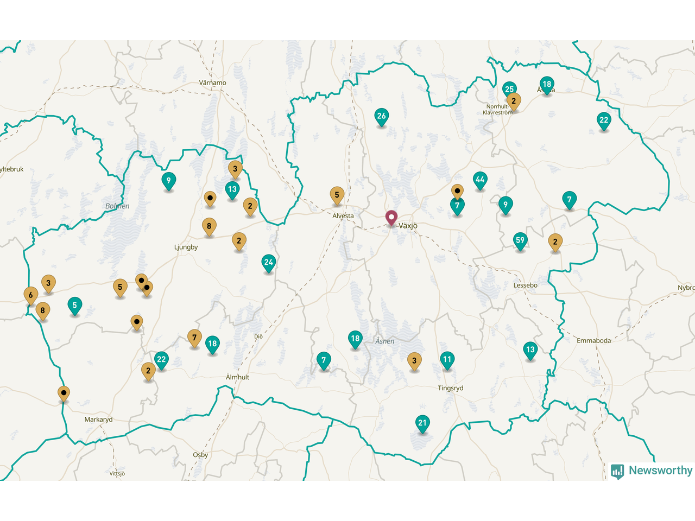Select the yellow 3 marker near Åsnen lake
Image resolution: width=695 pixels, height=521 pixels.
tap(414, 360)
